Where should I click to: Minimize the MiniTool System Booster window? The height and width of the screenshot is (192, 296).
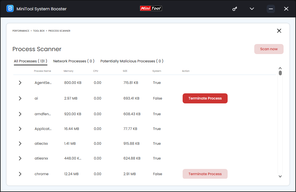click(271, 9)
